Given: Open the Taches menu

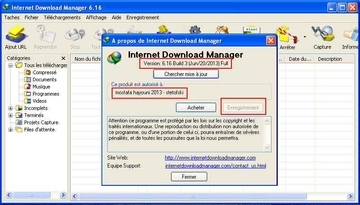Looking at the screenshot, I should click(12, 17).
